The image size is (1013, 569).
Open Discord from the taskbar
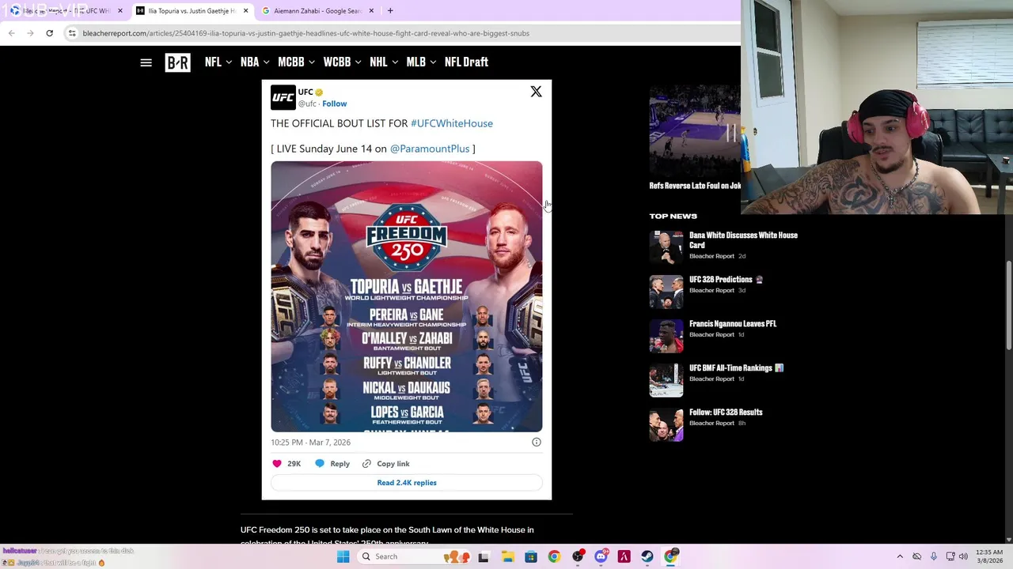click(601, 556)
